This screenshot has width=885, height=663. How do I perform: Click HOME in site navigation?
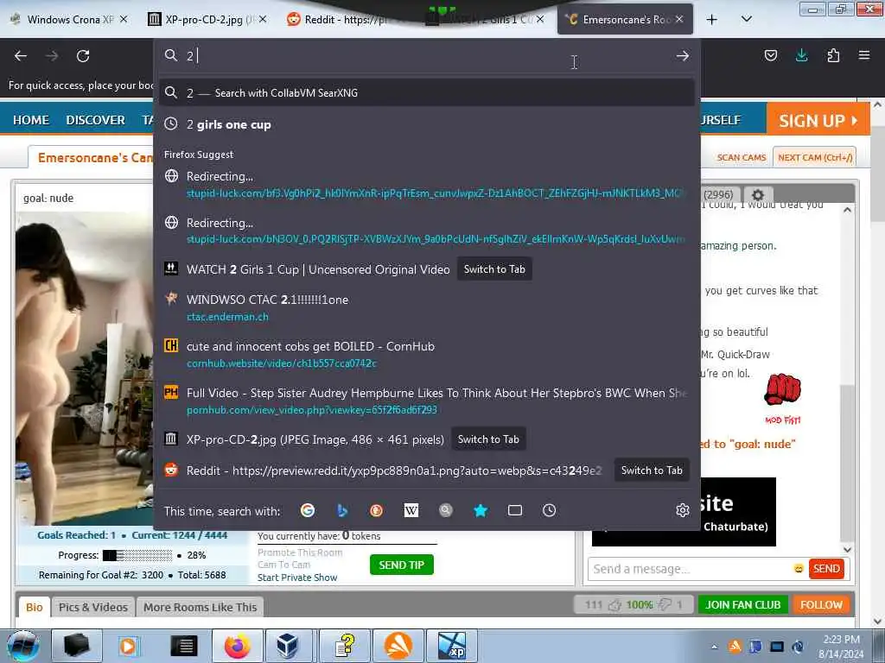click(31, 120)
